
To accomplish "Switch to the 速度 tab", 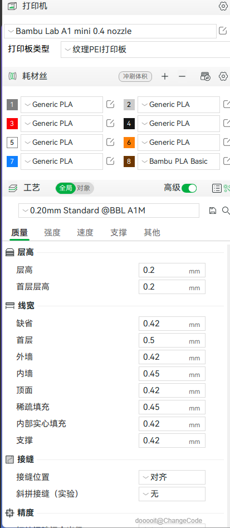I will tap(85, 233).
